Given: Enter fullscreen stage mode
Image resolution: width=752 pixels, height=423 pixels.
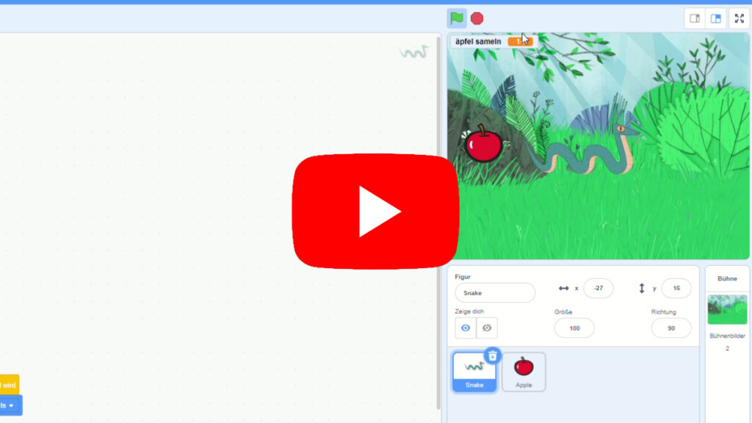Looking at the screenshot, I should point(739,18).
